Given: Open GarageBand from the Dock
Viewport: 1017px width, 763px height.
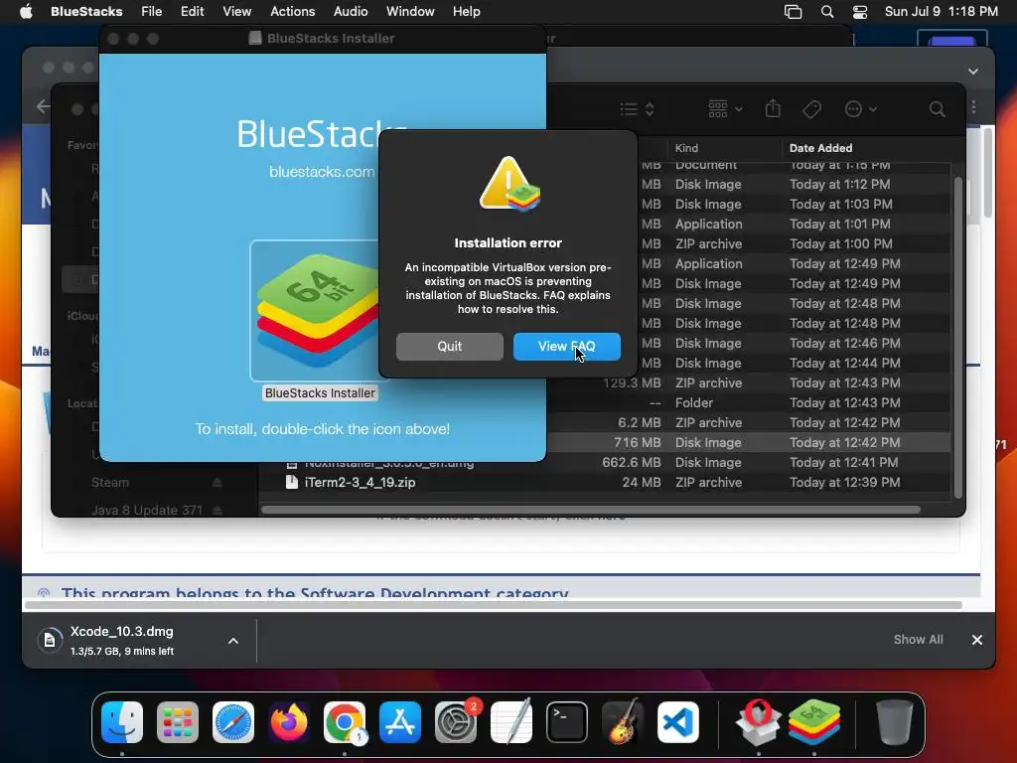Looking at the screenshot, I should (x=623, y=722).
